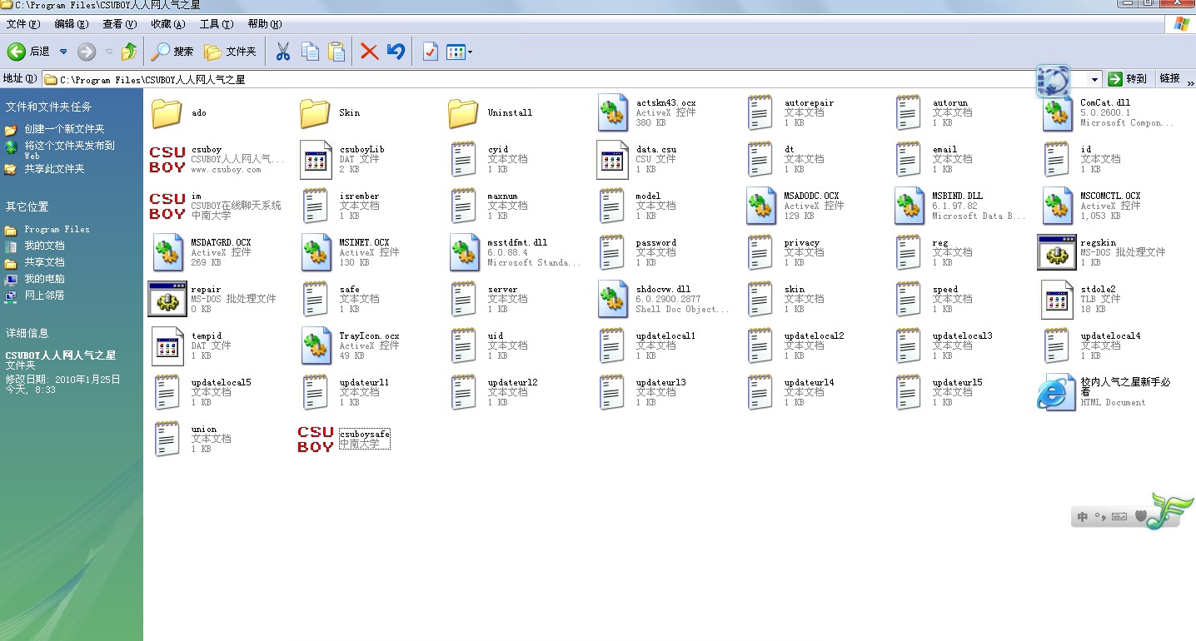Screen dimensions: 1196x641
Task: Open the Edit (编辑) menu
Action: [71, 24]
